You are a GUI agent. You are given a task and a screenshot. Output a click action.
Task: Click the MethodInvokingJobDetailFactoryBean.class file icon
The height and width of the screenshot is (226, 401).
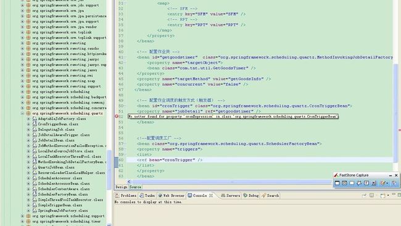[35, 162]
